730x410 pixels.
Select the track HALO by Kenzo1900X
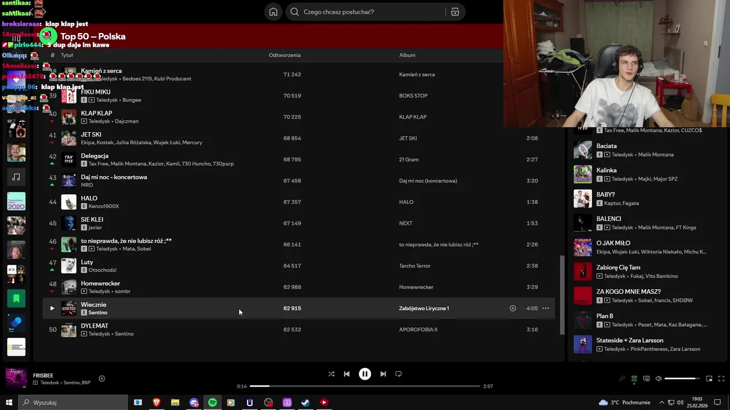[299, 202]
